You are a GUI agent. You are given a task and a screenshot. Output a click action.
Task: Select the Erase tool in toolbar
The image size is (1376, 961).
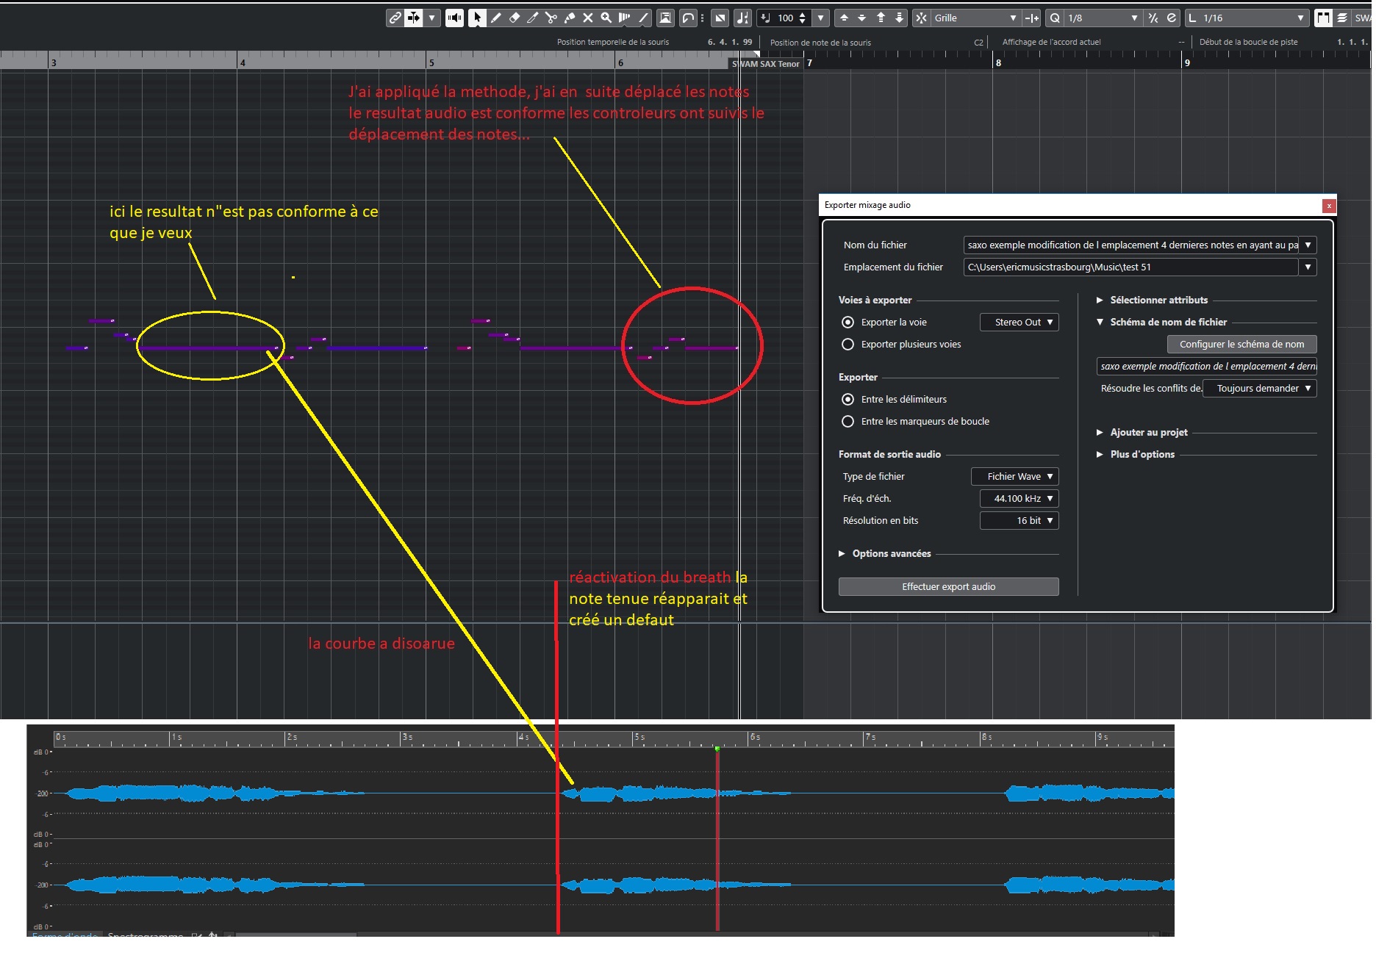[515, 18]
